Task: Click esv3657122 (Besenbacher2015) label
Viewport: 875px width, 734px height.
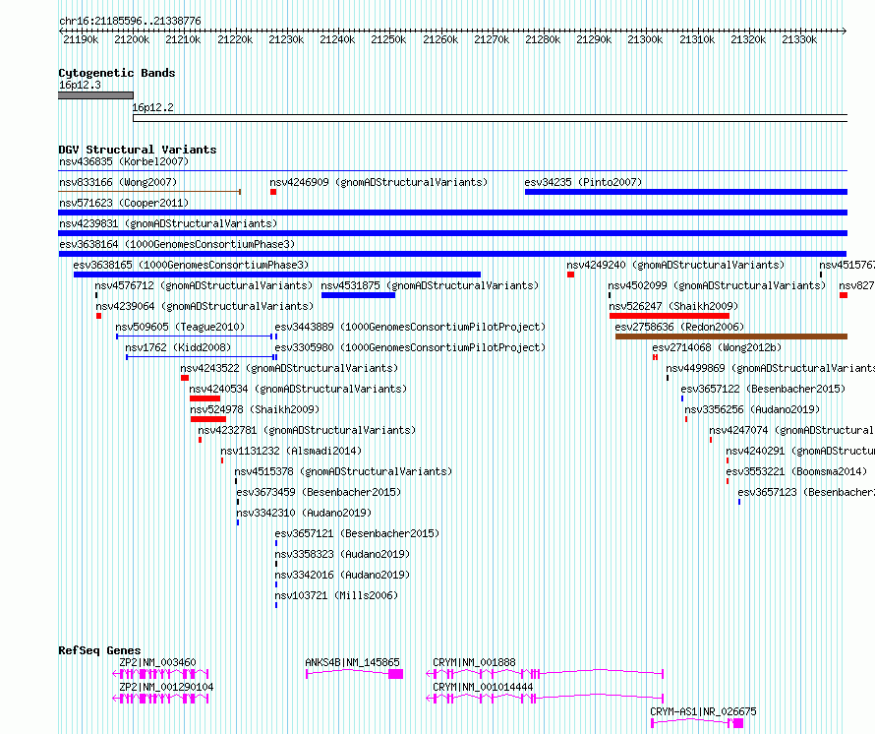Action: click(763, 389)
